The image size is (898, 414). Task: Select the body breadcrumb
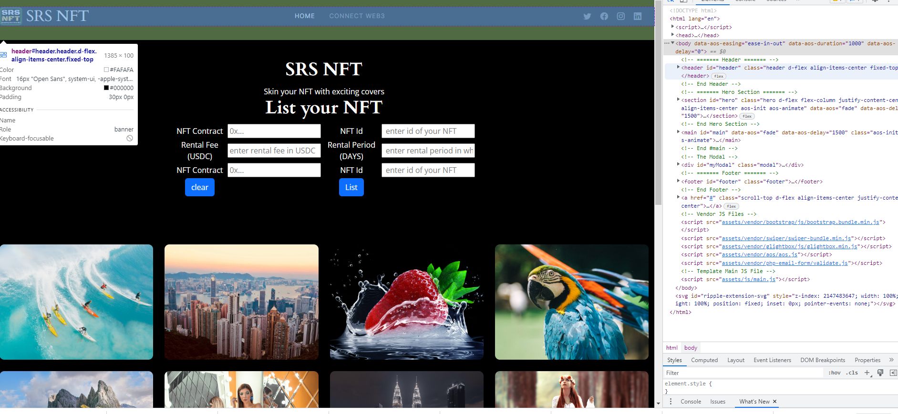691,348
